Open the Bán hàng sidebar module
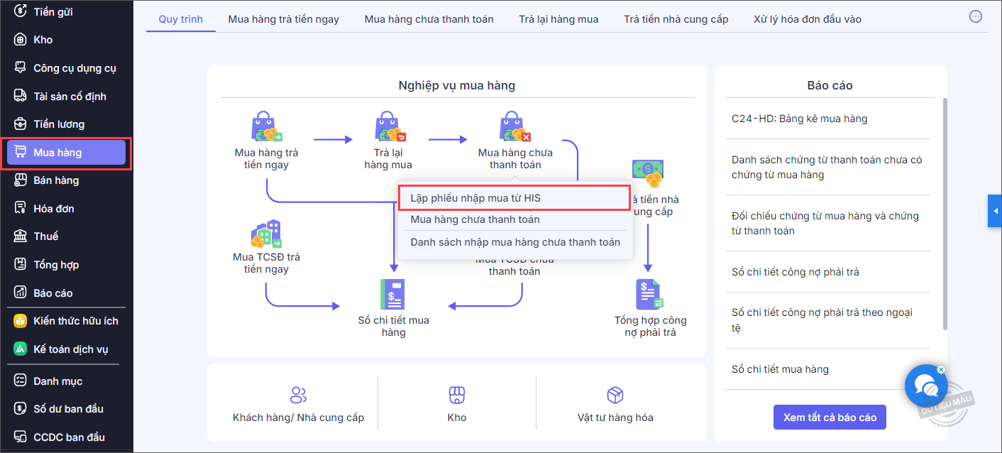Screen dimensions: 1002x453 (x=66, y=180)
